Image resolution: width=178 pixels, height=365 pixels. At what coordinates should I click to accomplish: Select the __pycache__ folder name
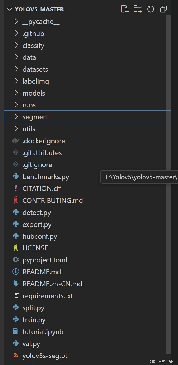(x=41, y=22)
